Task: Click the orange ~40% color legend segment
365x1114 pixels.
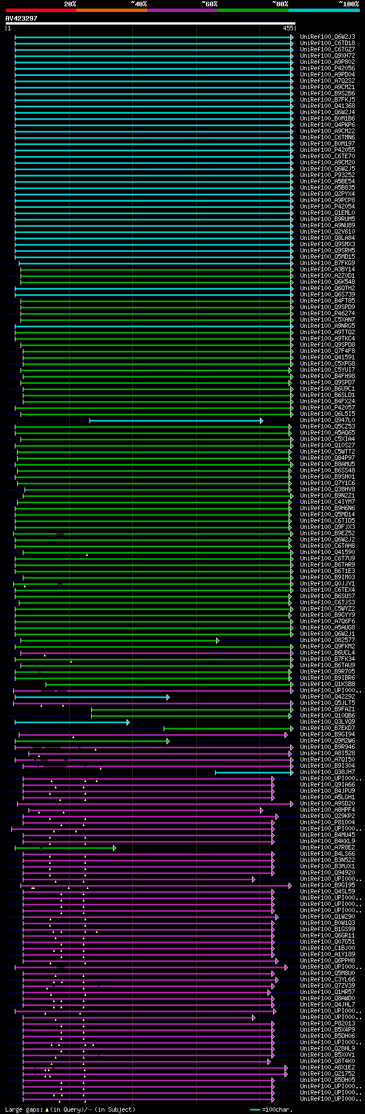Action: pos(112,10)
